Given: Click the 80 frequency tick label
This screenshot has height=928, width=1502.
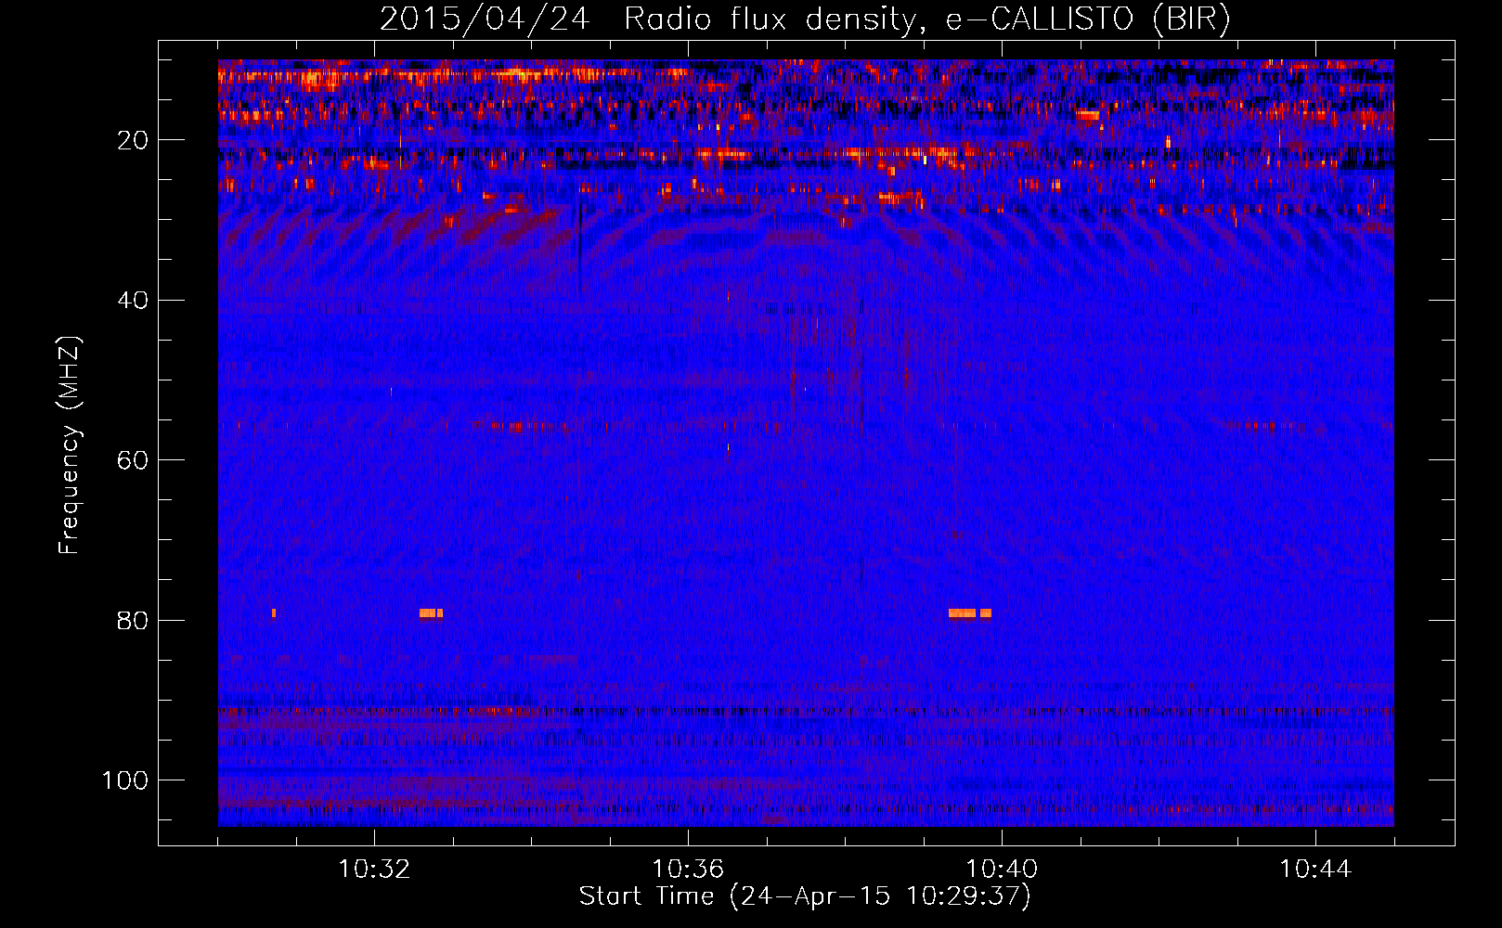Looking at the screenshot, I should [133, 620].
